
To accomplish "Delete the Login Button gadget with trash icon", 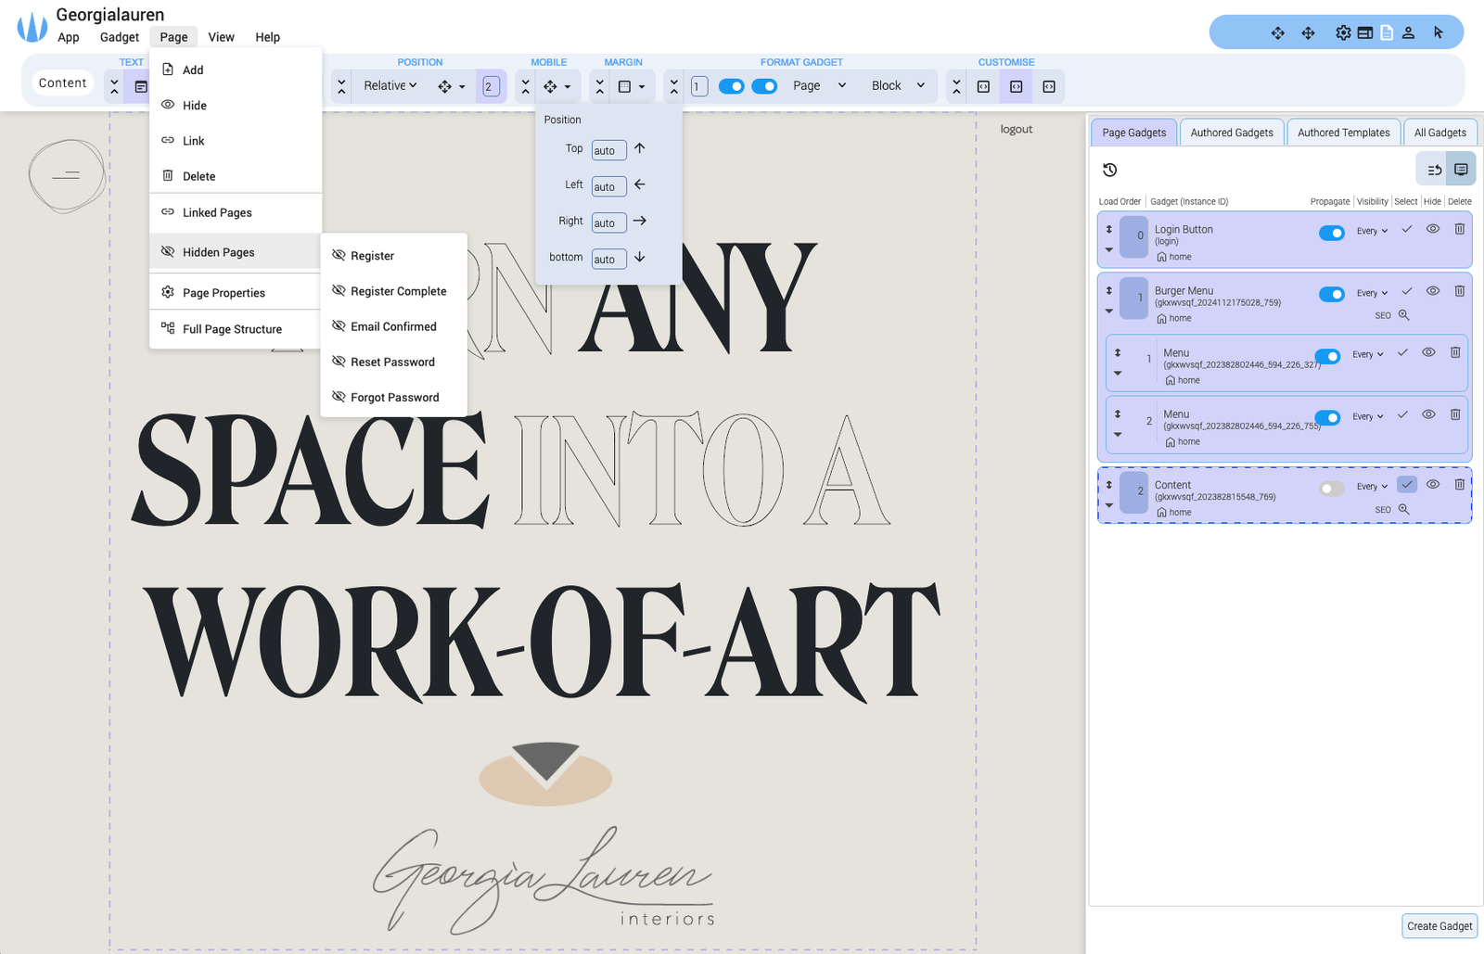I will (x=1459, y=229).
